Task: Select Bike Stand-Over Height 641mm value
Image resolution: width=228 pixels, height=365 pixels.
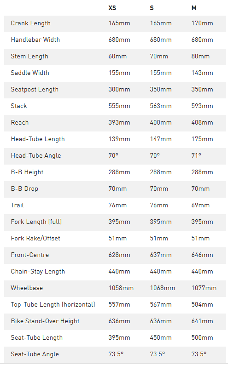Action: [x=202, y=321]
